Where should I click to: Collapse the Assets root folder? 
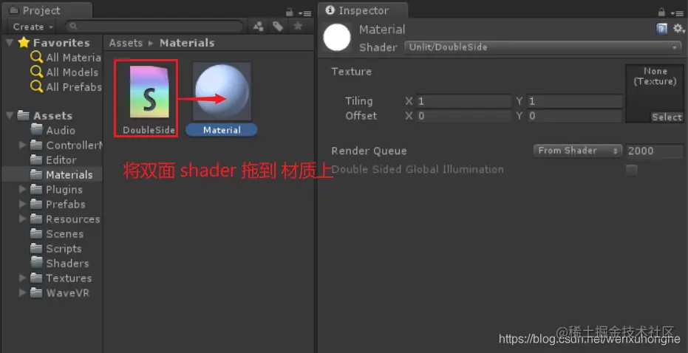click(x=10, y=116)
